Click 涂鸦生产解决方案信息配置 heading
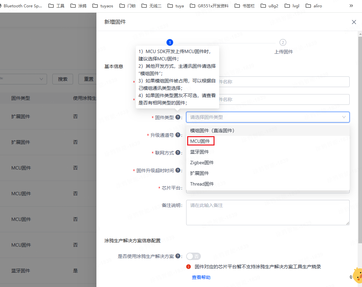Viewport: 362px width, 287px height. [132, 241]
